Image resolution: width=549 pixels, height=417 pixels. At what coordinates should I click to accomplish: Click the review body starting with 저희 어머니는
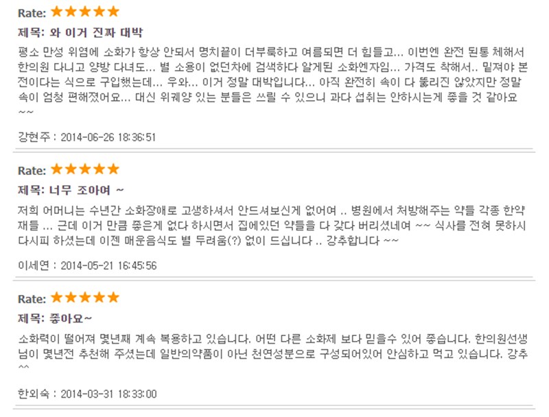click(272, 226)
